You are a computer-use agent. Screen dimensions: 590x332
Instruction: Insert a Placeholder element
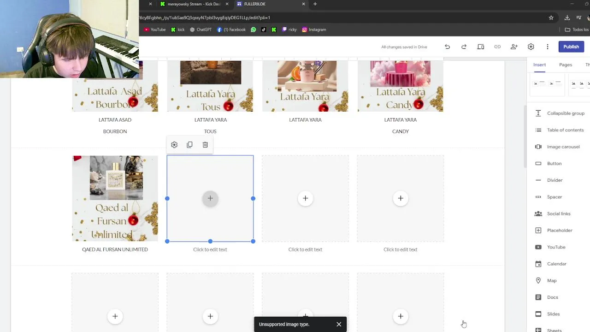tap(554, 231)
